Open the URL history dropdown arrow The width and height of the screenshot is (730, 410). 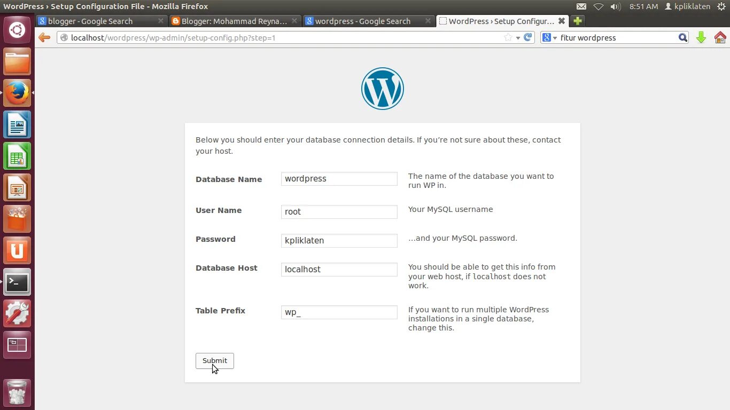(518, 38)
